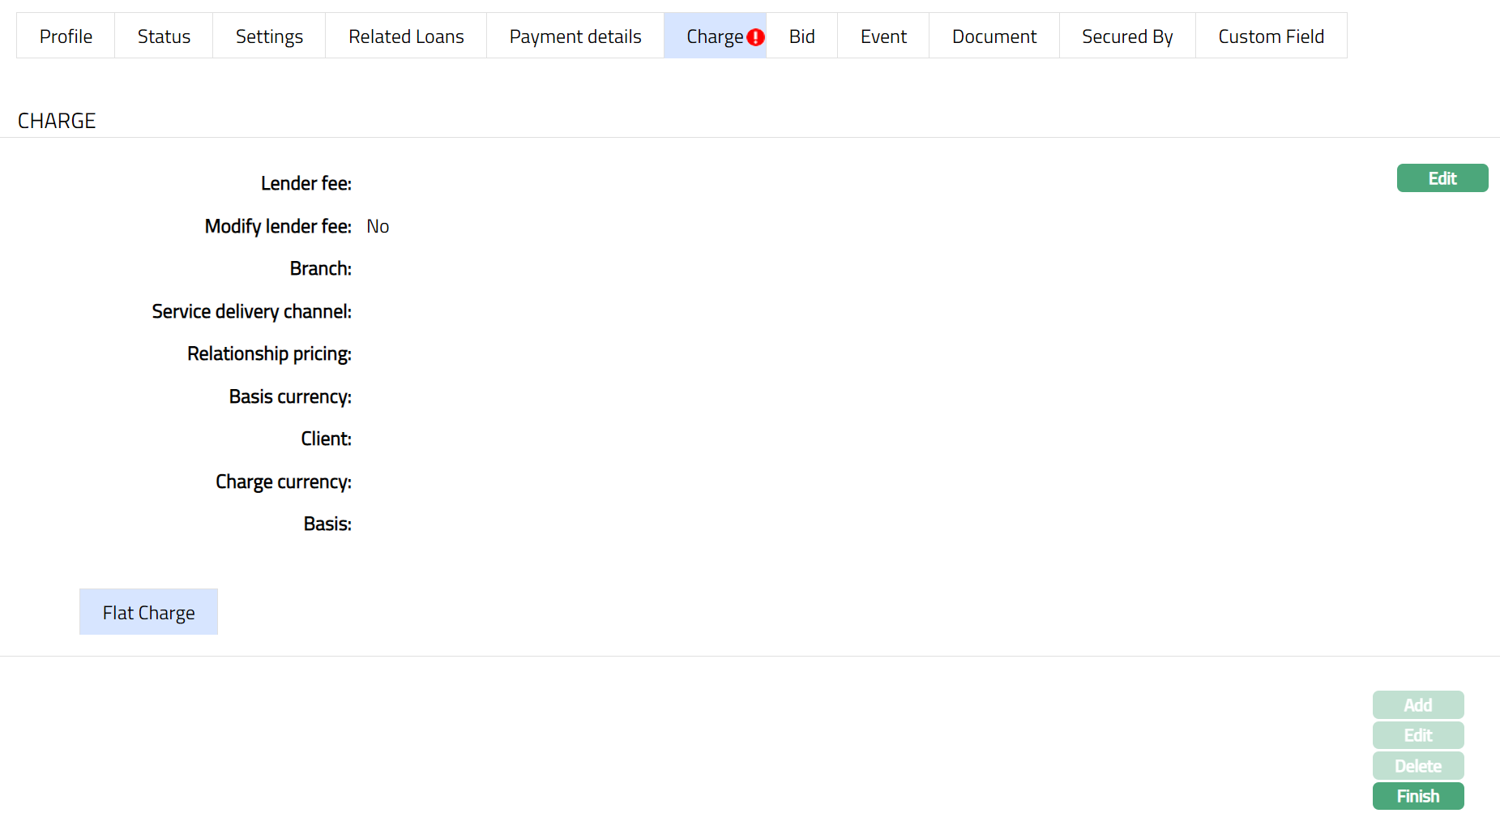Click the CHARGE section heading
Screen dimensions: 1500x826
click(x=57, y=121)
